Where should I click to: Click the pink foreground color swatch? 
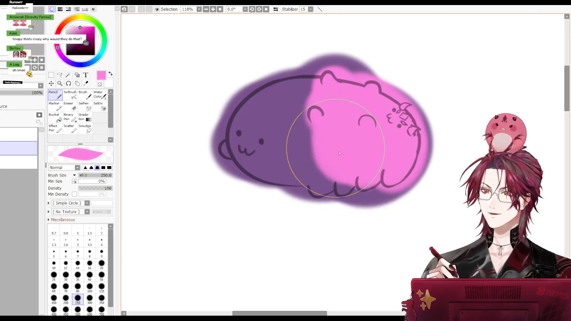click(x=101, y=75)
